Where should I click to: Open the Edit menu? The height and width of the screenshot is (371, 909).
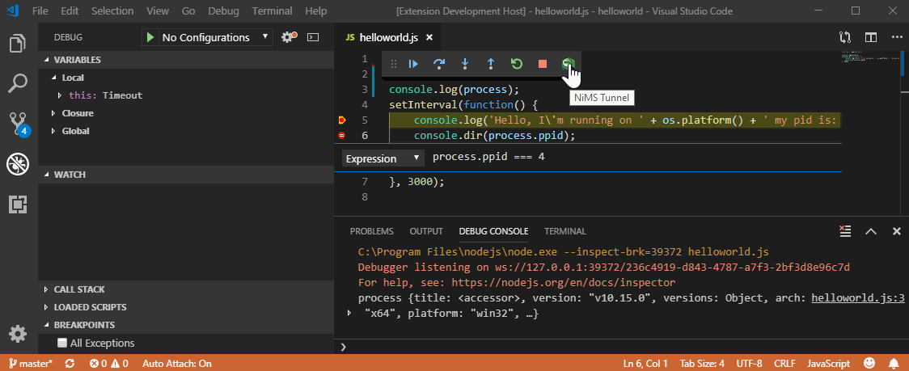[x=70, y=11]
